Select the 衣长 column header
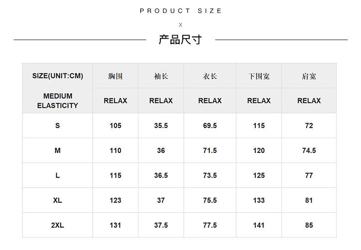The height and width of the screenshot is (250, 361). 210,76
